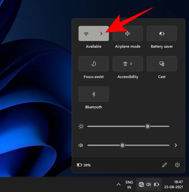Click the brightness sun icon
Screen dimensions: 189x192
point(81,126)
